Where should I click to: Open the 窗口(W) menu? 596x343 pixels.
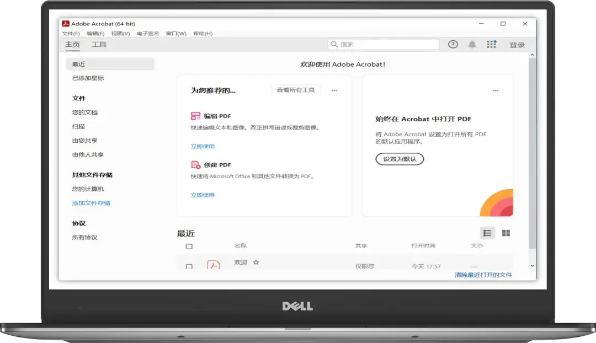[176, 34]
